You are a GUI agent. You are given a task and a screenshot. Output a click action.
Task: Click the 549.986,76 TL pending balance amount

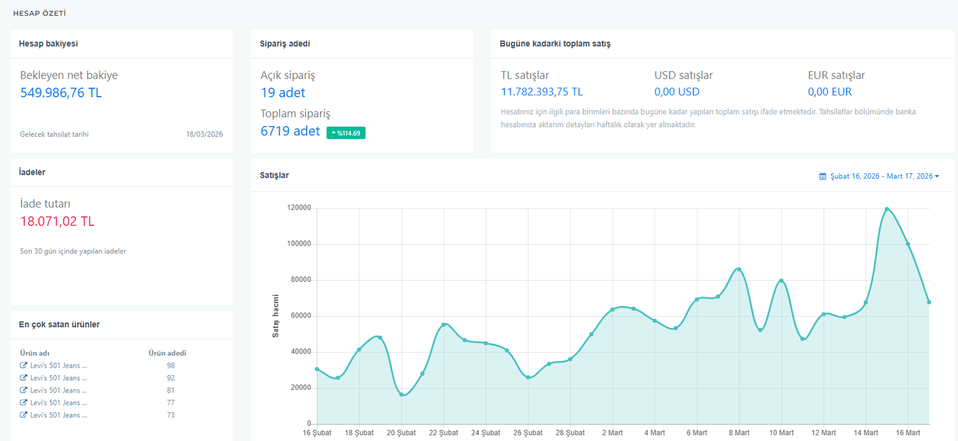coord(61,93)
